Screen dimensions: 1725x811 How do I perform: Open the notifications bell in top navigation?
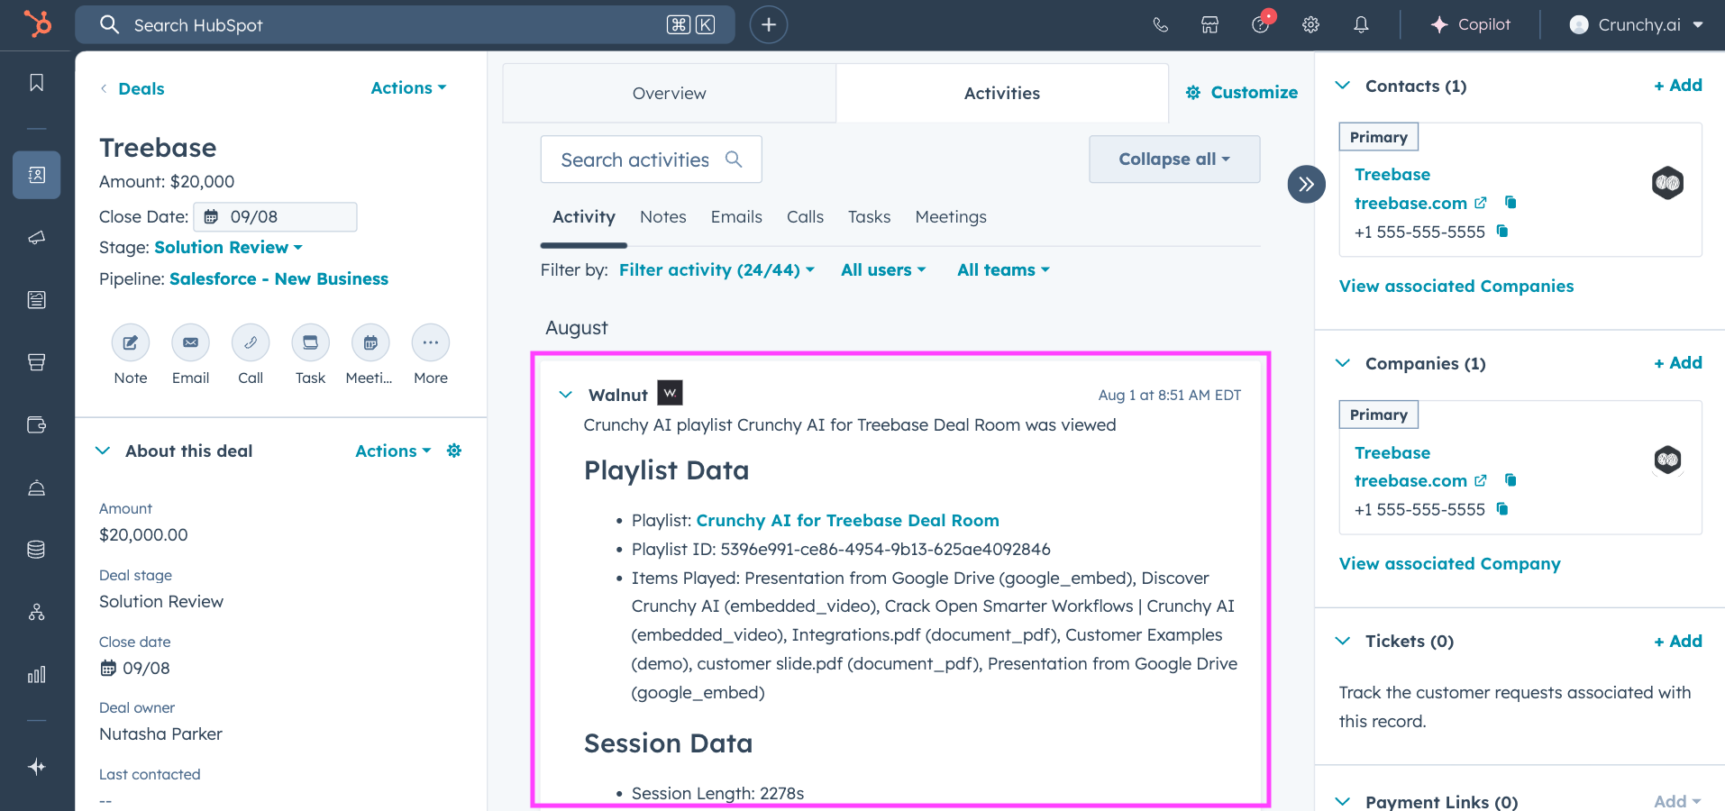point(1361,24)
